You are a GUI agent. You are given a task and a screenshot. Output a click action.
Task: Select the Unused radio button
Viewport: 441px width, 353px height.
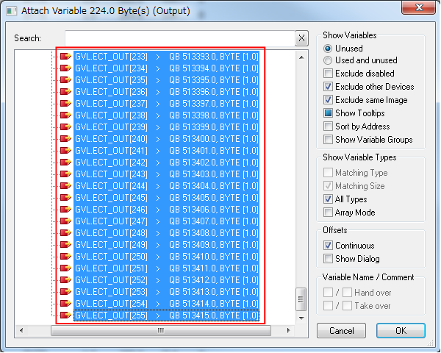click(x=329, y=47)
